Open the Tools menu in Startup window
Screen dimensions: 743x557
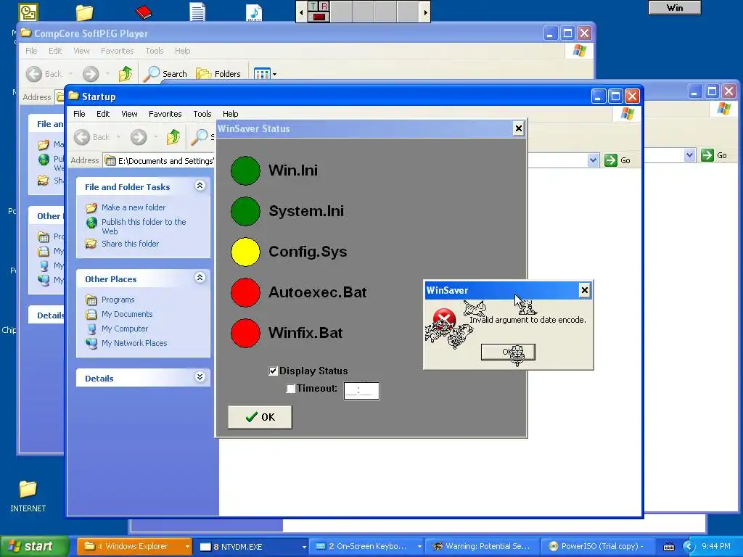[x=202, y=114]
